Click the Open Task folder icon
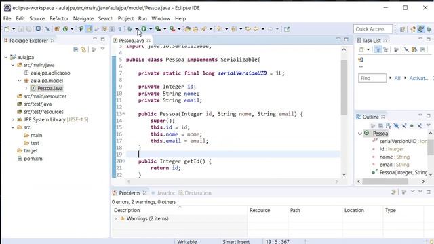434x244 pixels. [195, 28]
